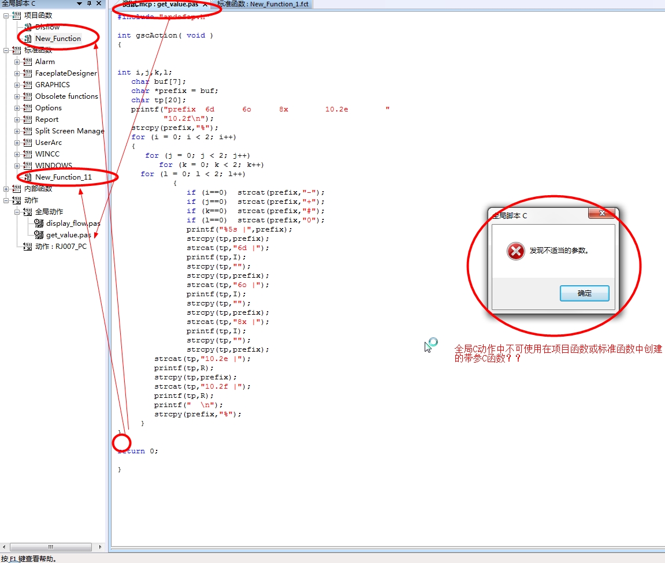Click the 'return 0;' code line

pos(138,451)
